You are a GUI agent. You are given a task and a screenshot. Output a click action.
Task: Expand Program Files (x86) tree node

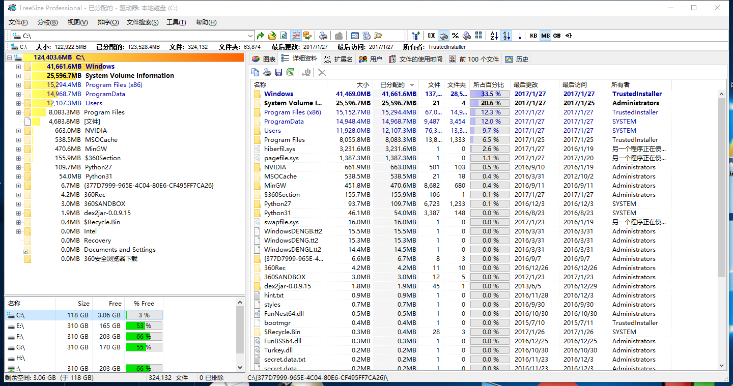point(19,85)
